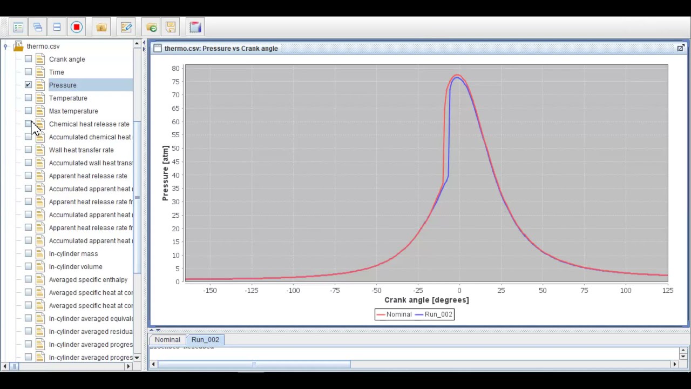Uncheck the Pressure checkbox
The image size is (691, 389).
28,85
